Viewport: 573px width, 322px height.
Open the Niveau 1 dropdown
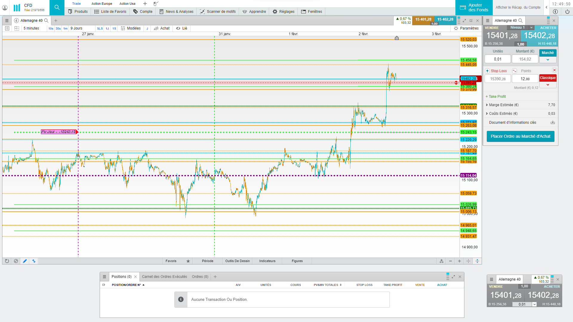(532, 27)
